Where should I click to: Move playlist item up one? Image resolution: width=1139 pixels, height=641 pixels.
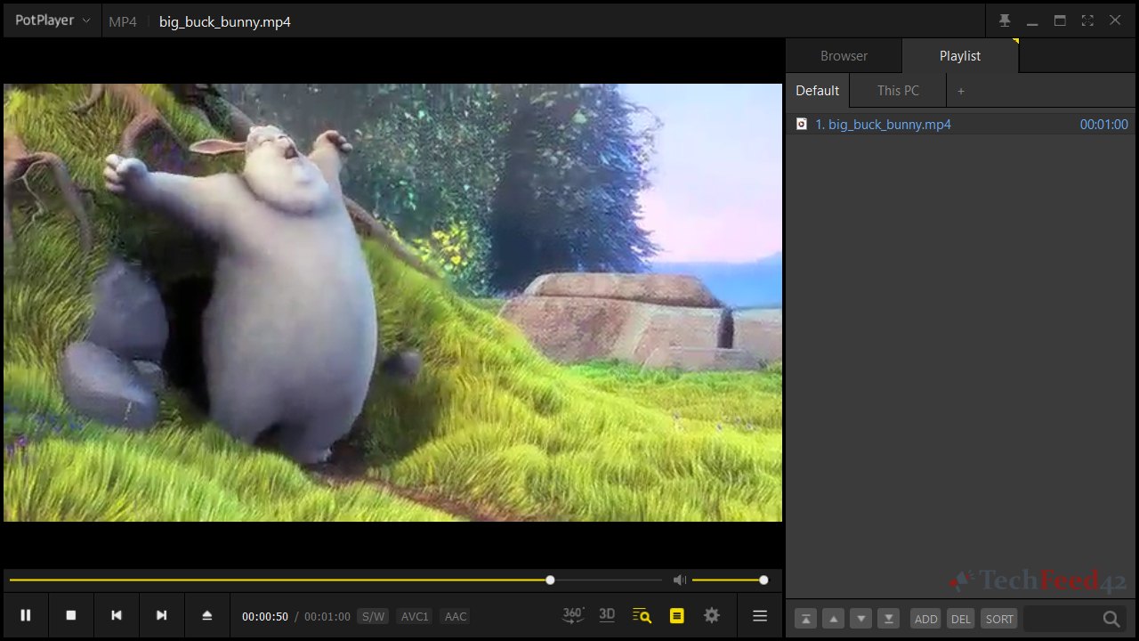pyautogui.click(x=833, y=619)
